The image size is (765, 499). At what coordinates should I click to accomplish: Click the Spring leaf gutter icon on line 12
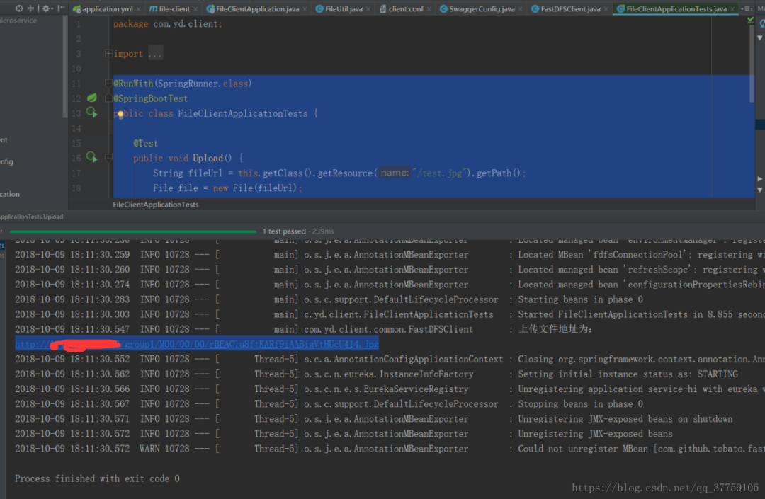point(91,98)
